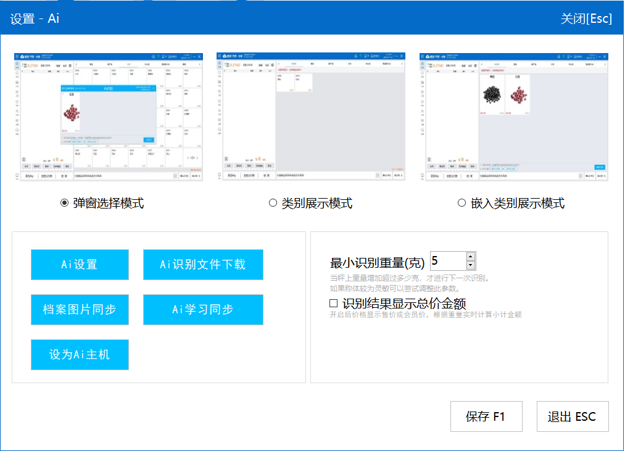Viewport: 625px width, 451px height.
Task: Click the 设置 - Ai title bar text
Action: click(x=35, y=19)
